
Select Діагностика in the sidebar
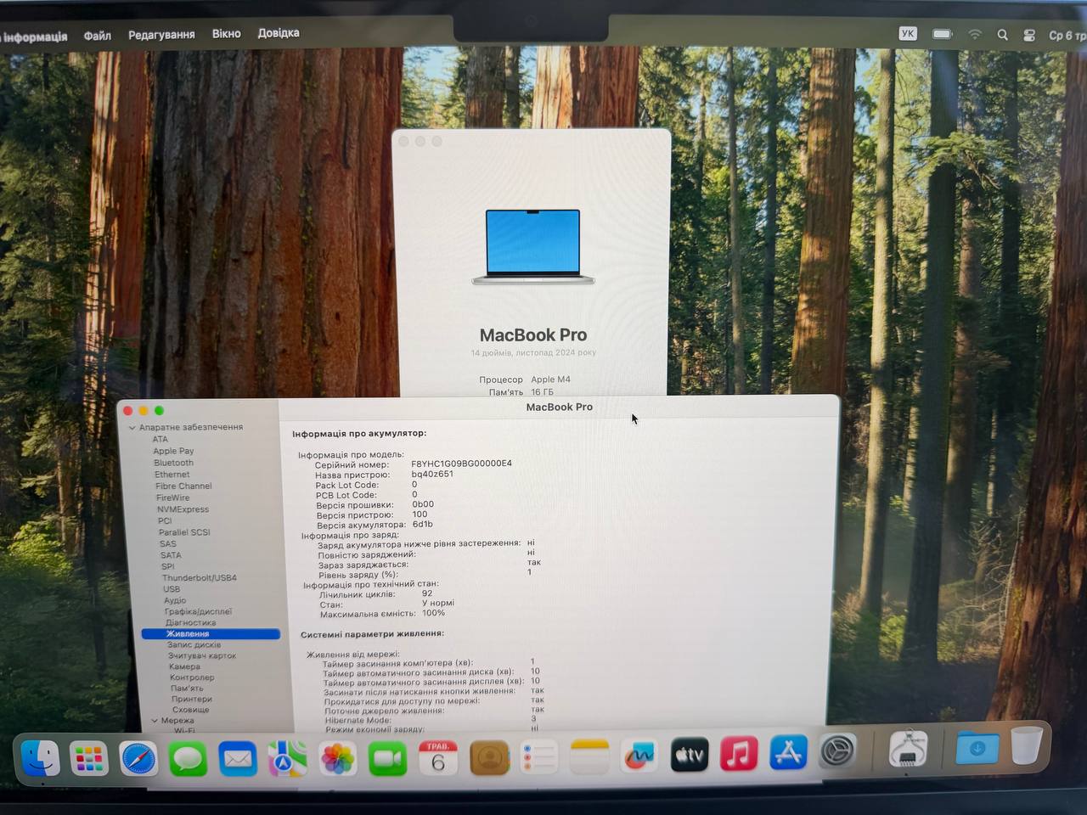pos(191,622)
